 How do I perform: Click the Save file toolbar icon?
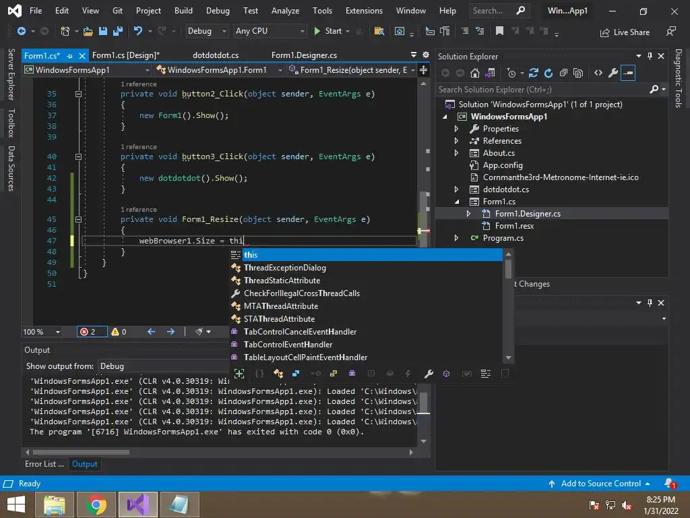pyautogui.click(x=103, y=31)
